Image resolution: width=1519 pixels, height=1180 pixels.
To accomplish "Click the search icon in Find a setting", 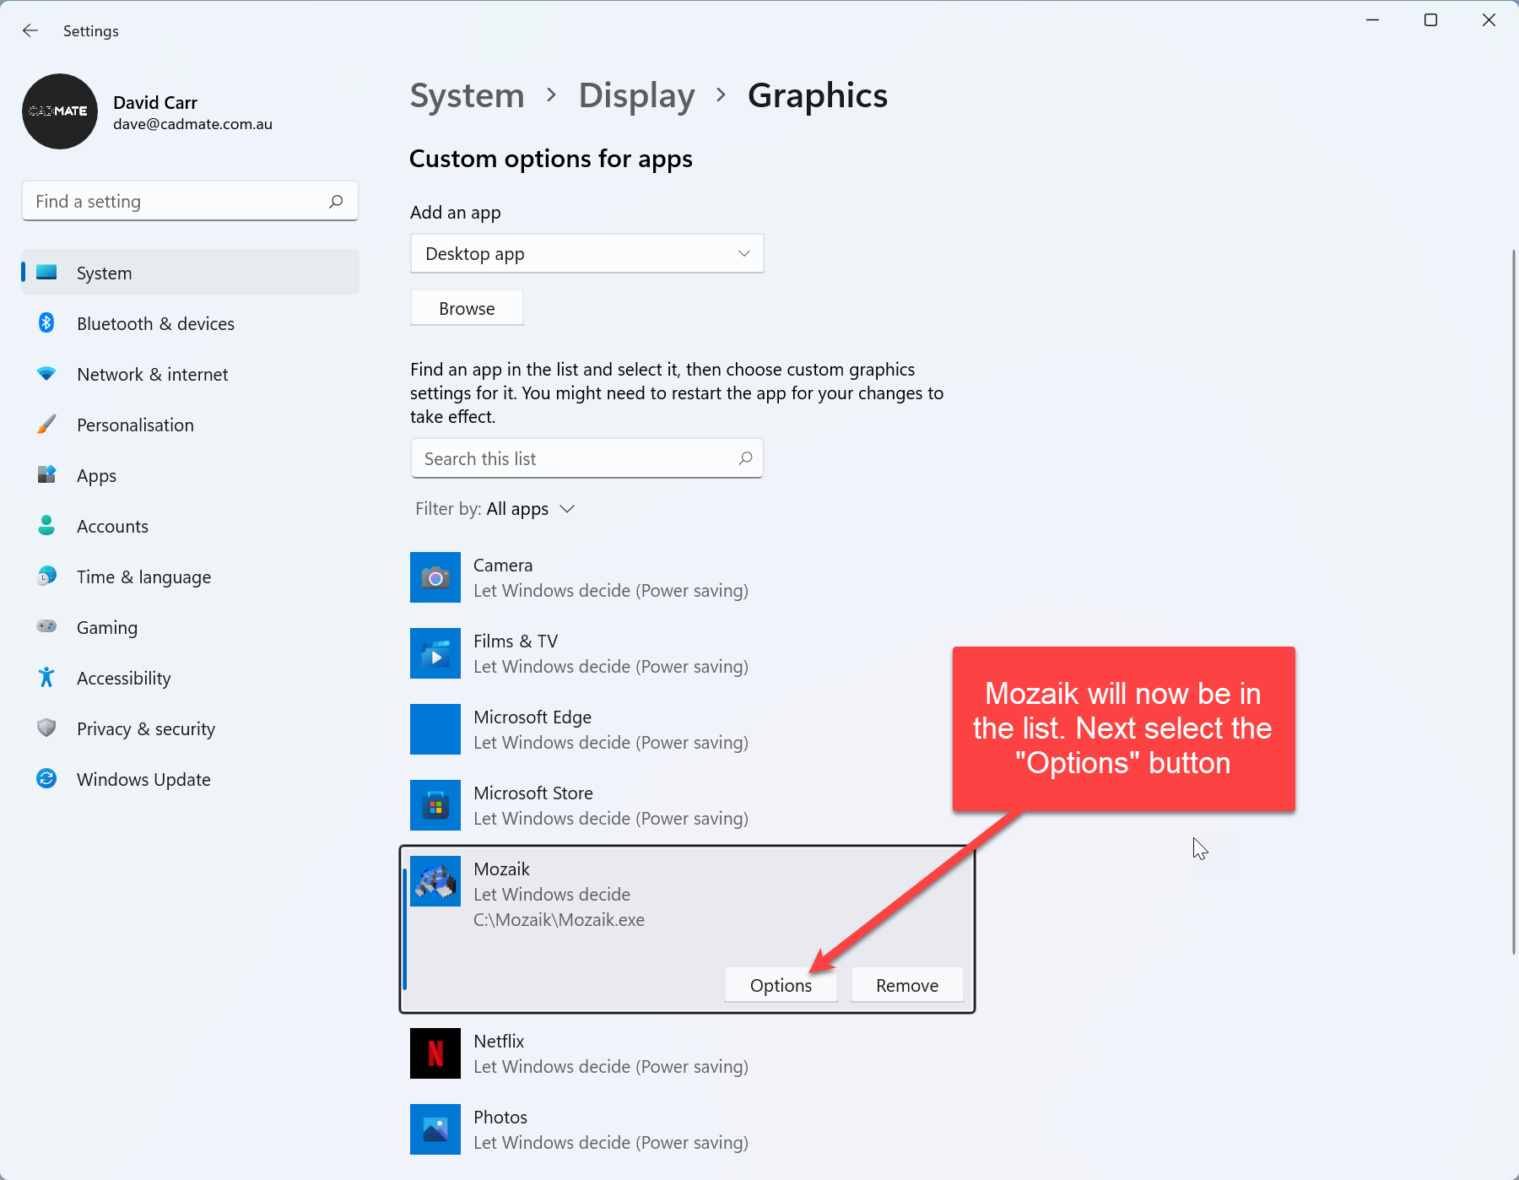I will point(336,202).
